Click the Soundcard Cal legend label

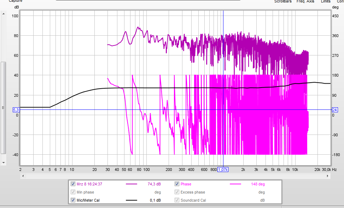click(193, 200)
